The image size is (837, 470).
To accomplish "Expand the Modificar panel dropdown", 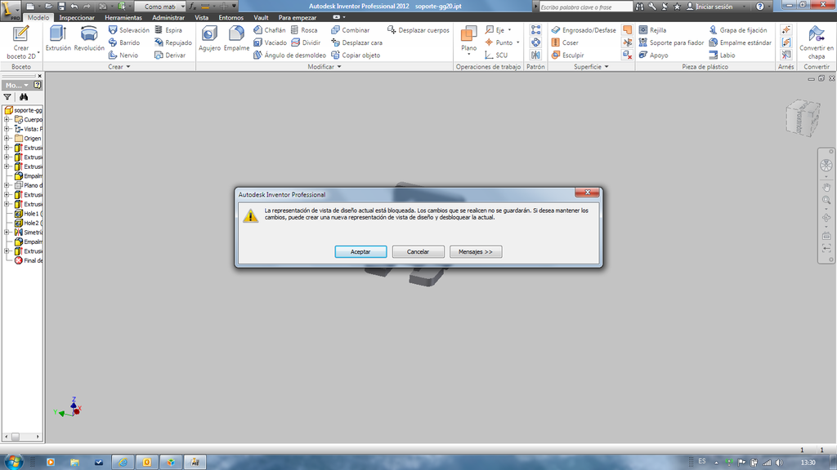I will [x=325, y=67].
